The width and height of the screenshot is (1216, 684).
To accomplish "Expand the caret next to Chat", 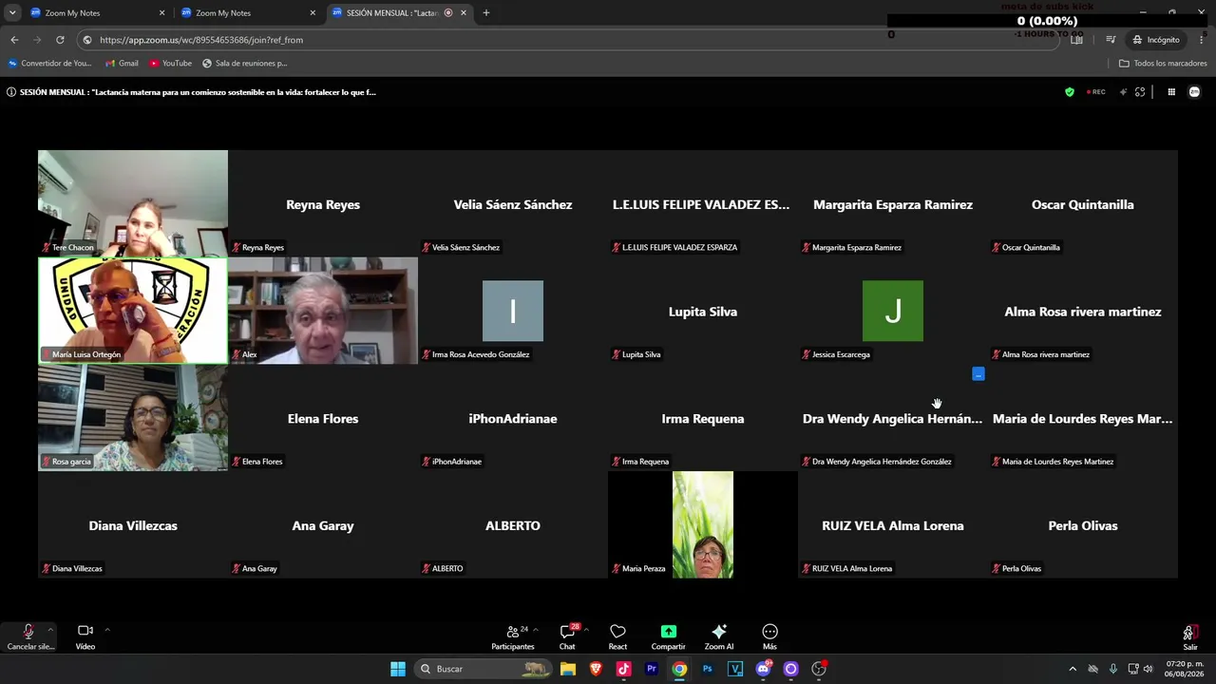I will pyautogui.click(x=586, y=629).
